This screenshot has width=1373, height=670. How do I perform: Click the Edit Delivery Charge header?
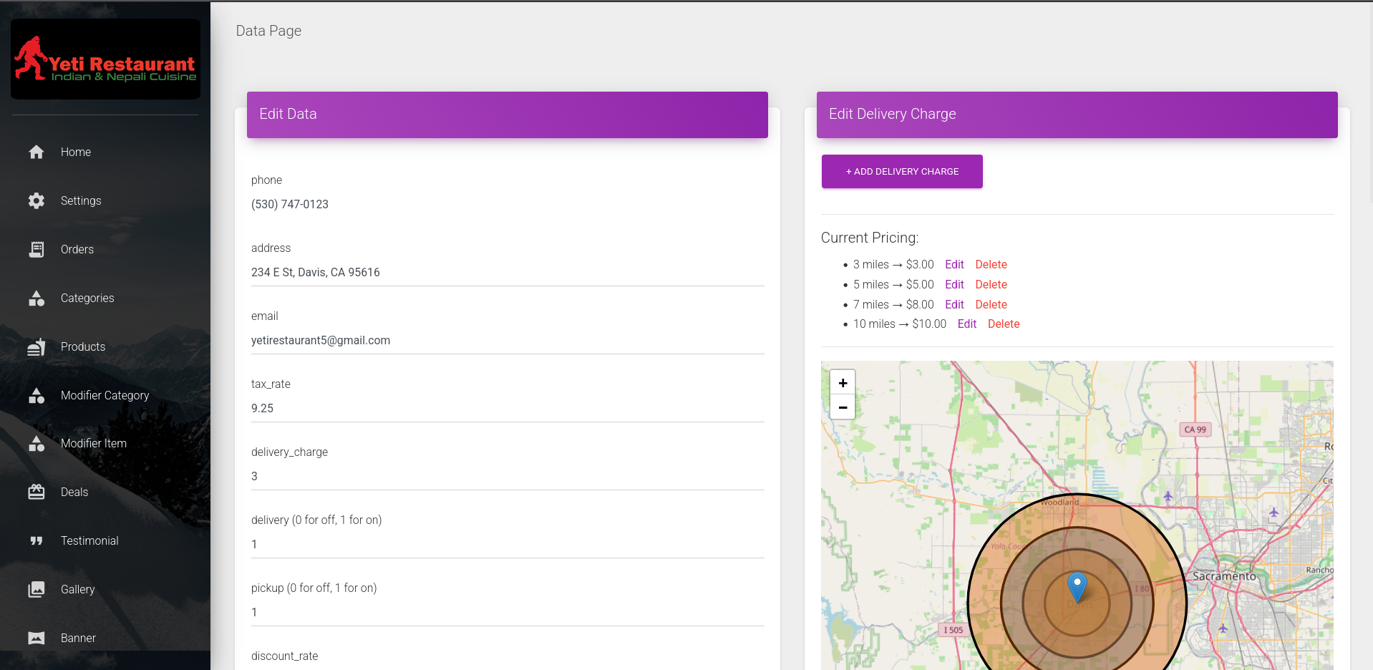(x=1077, y=115)
